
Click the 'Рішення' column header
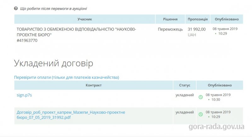coord(170,19)
